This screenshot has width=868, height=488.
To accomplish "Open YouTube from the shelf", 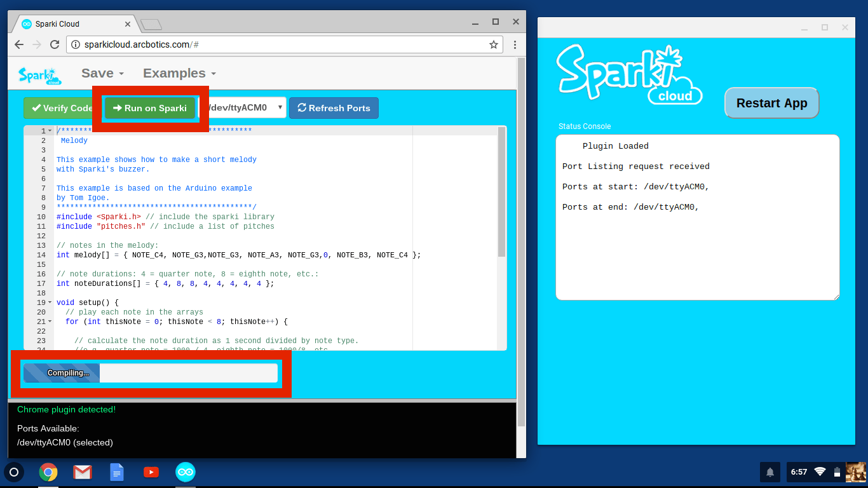I will (x=151, y=472).
